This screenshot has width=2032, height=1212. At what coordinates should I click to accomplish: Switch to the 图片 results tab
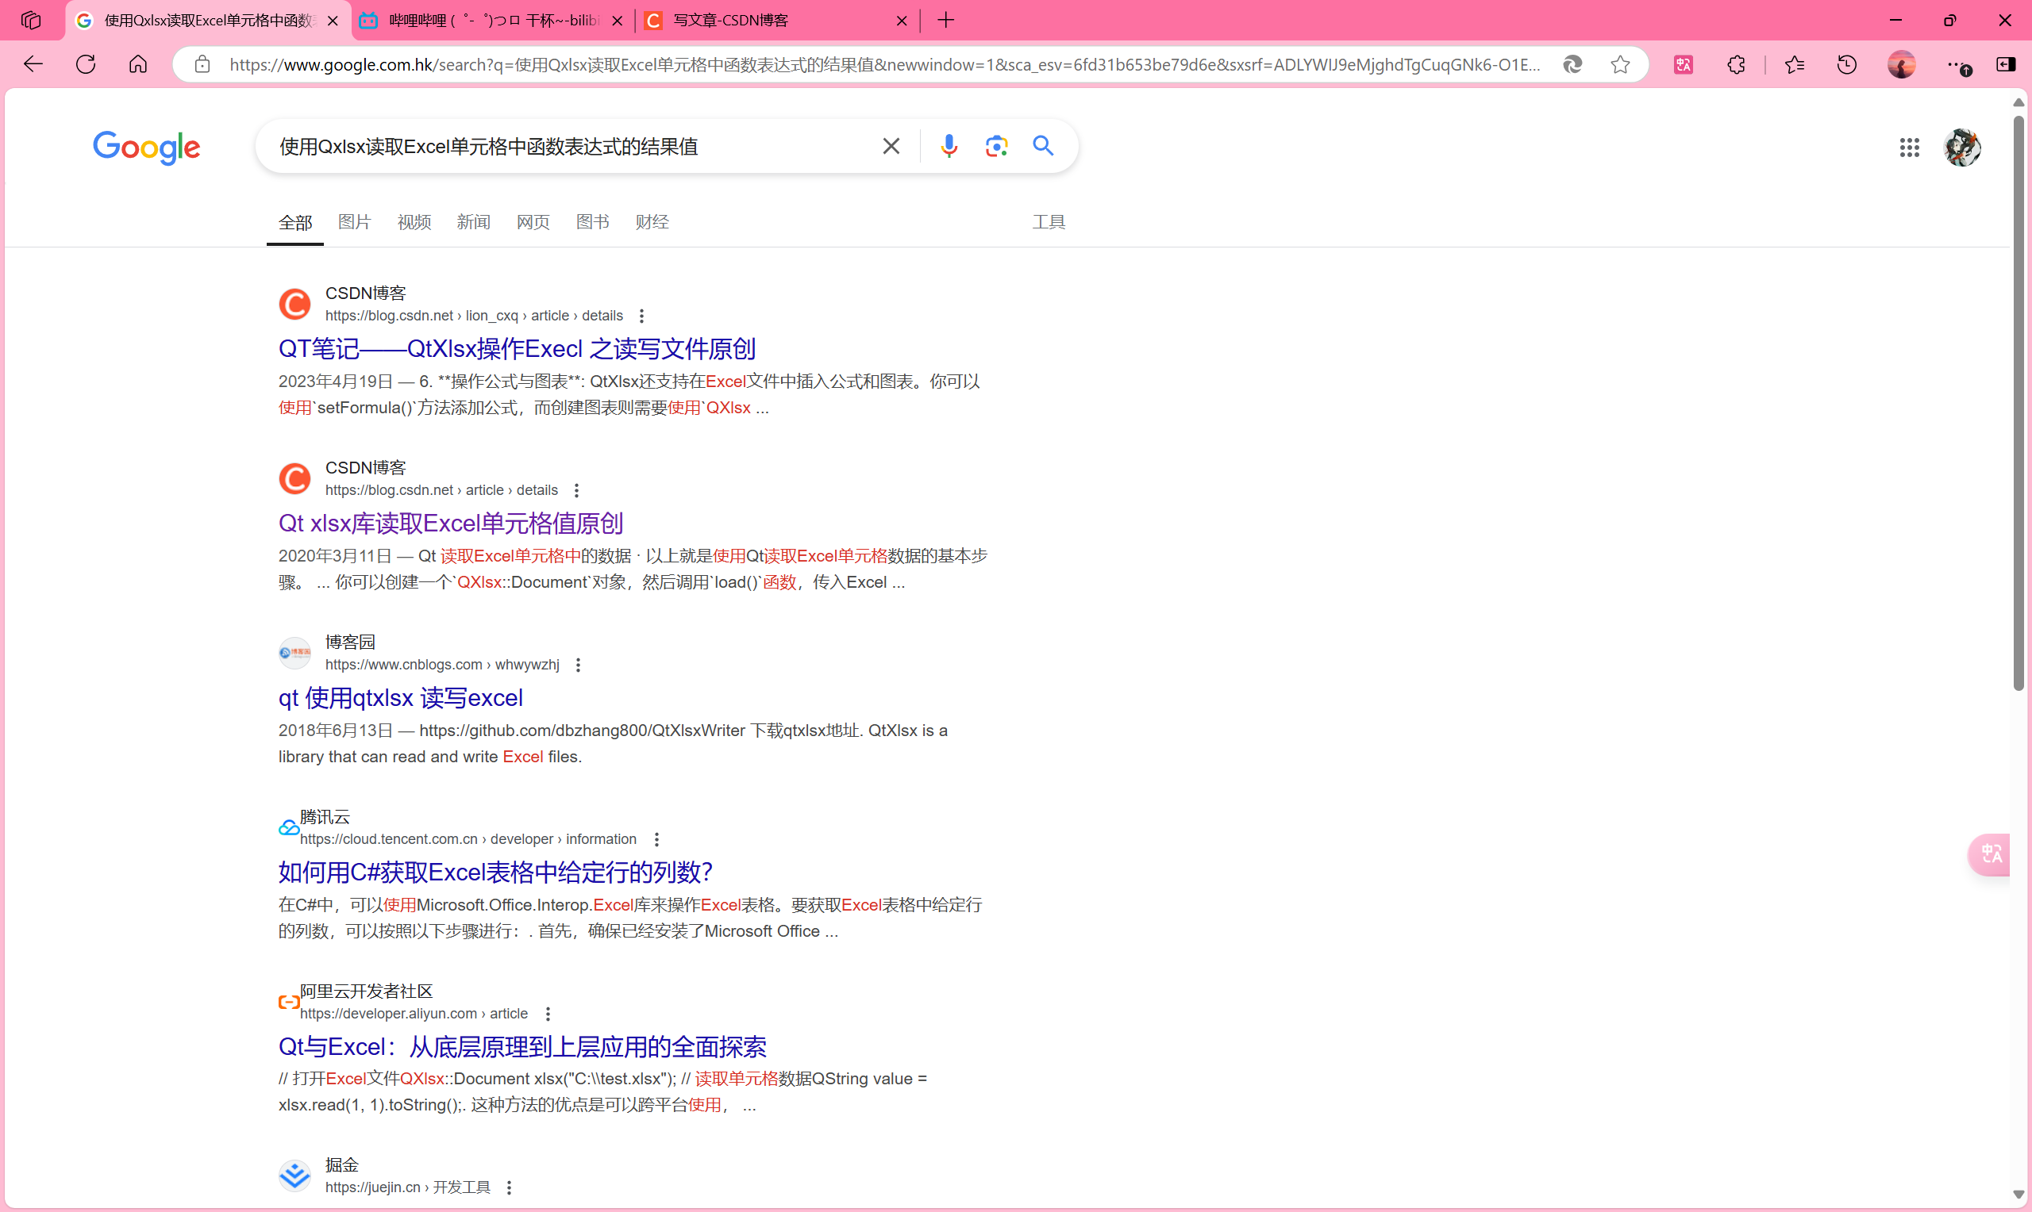355,222
